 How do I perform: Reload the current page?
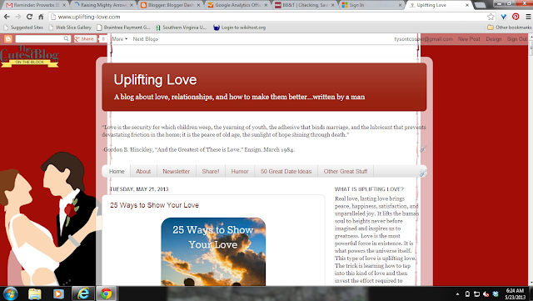point(30,17)
